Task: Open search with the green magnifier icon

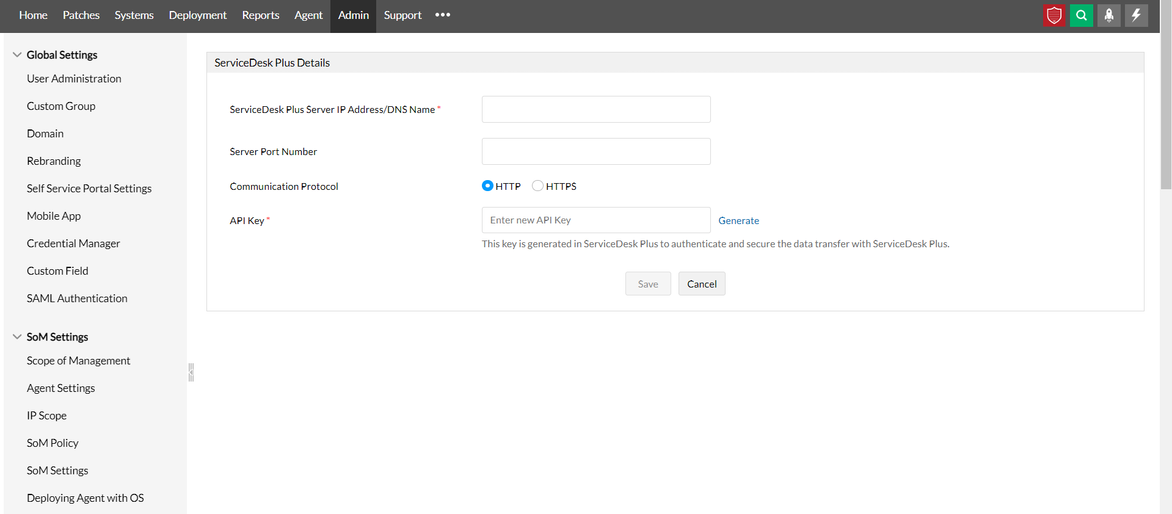Action: [1081, 15]
